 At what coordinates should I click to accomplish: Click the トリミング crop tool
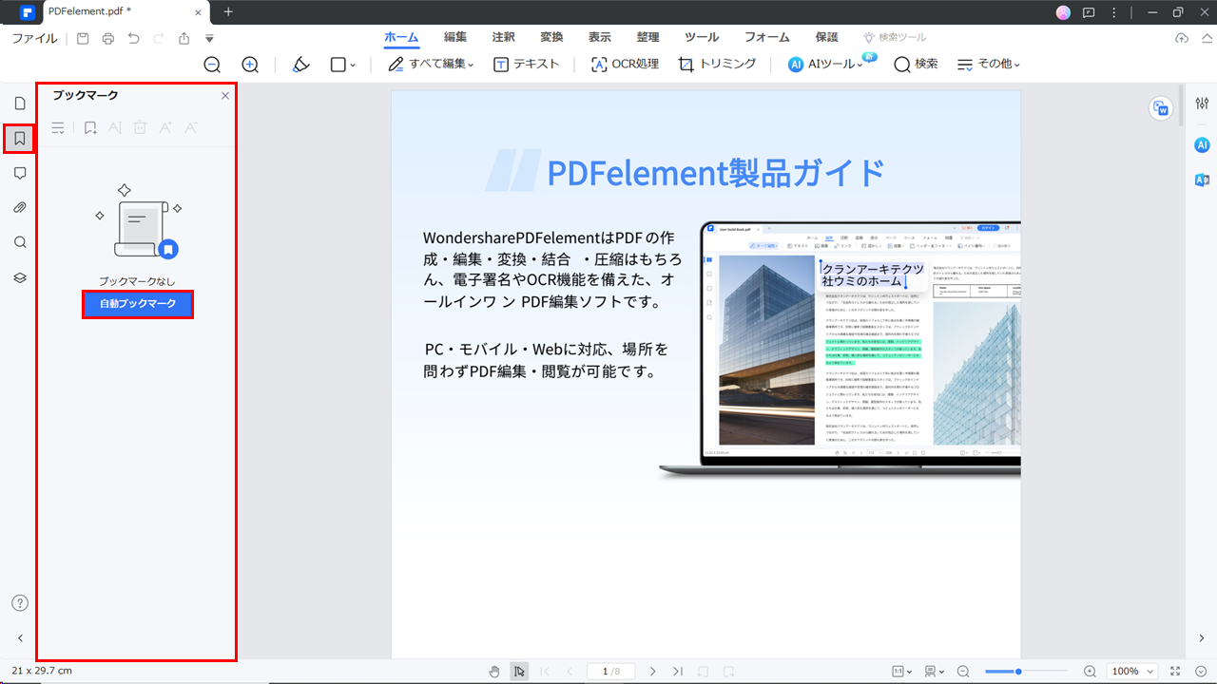[717, 65]
